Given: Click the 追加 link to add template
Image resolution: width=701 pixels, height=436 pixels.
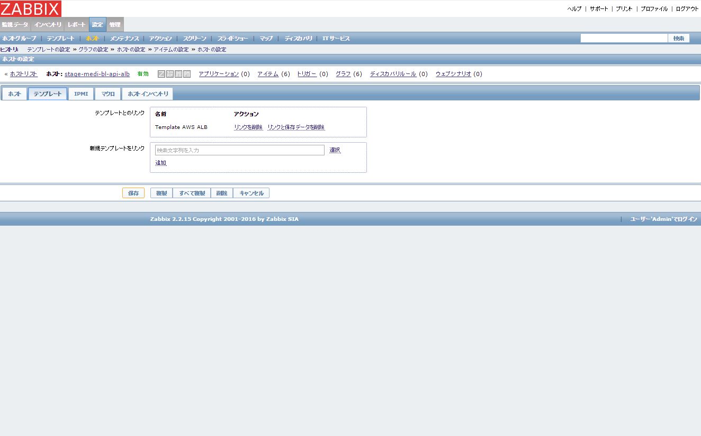Looking at the screenshot, I should (160, 162).
